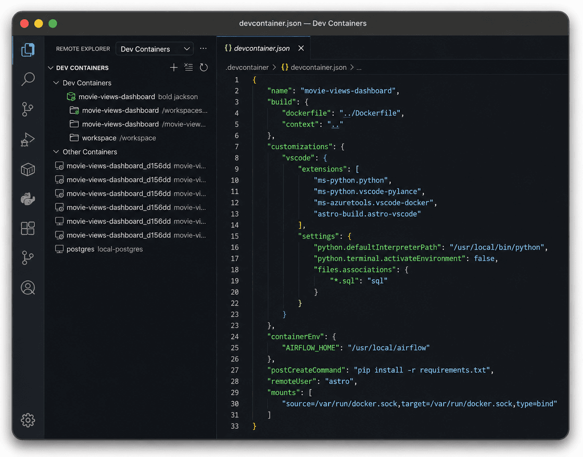
Task: Click line number 15 in gutter
Action: click(235, 236)
